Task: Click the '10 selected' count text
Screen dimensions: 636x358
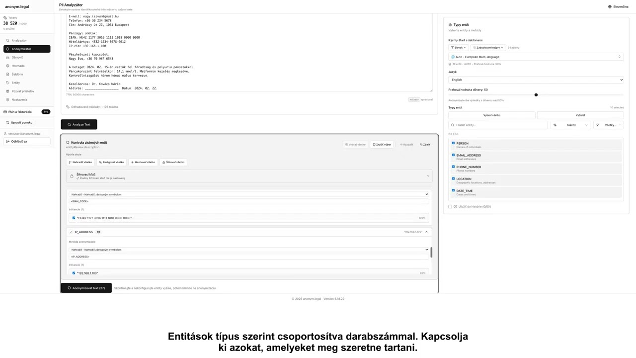Action: coord(617,108)
